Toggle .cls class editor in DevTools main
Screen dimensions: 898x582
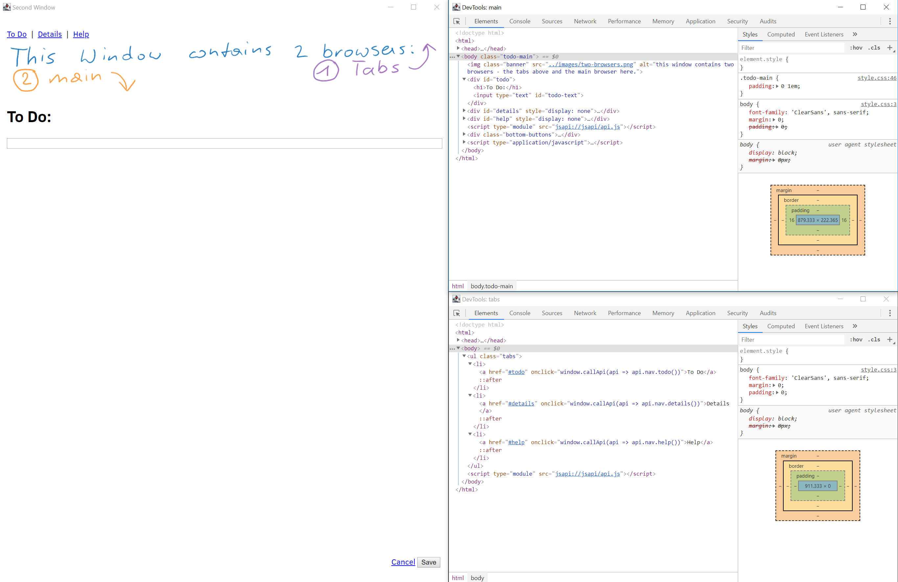coord(874,48)
